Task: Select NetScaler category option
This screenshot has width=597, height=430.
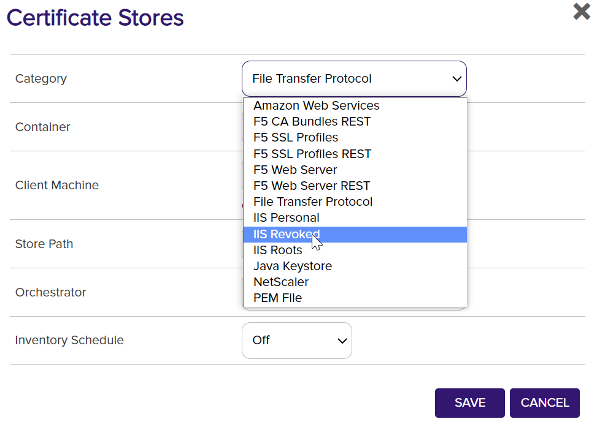Action: point(280,282)
